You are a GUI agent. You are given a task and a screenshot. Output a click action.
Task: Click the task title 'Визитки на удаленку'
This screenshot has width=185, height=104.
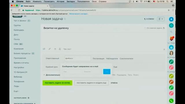[56, 28]
